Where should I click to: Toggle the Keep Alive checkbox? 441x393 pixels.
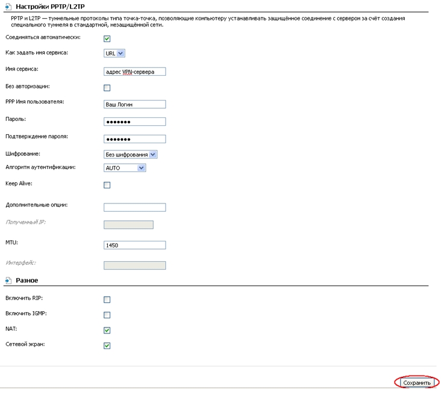click(107, 185)
